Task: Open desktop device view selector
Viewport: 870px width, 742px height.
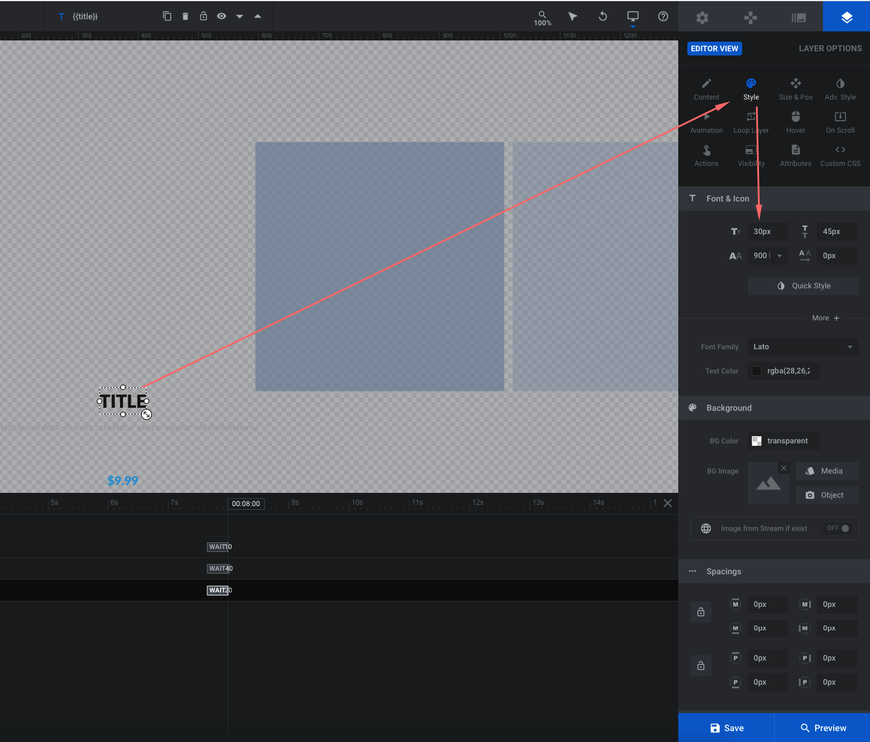Action: pos(633,17)
